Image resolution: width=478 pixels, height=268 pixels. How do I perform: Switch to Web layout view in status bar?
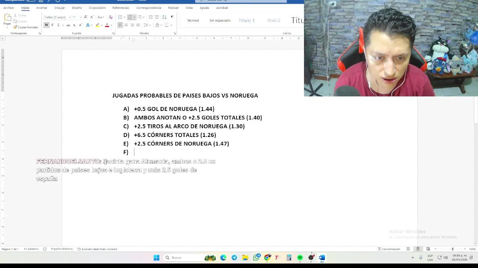click(428, 249)
